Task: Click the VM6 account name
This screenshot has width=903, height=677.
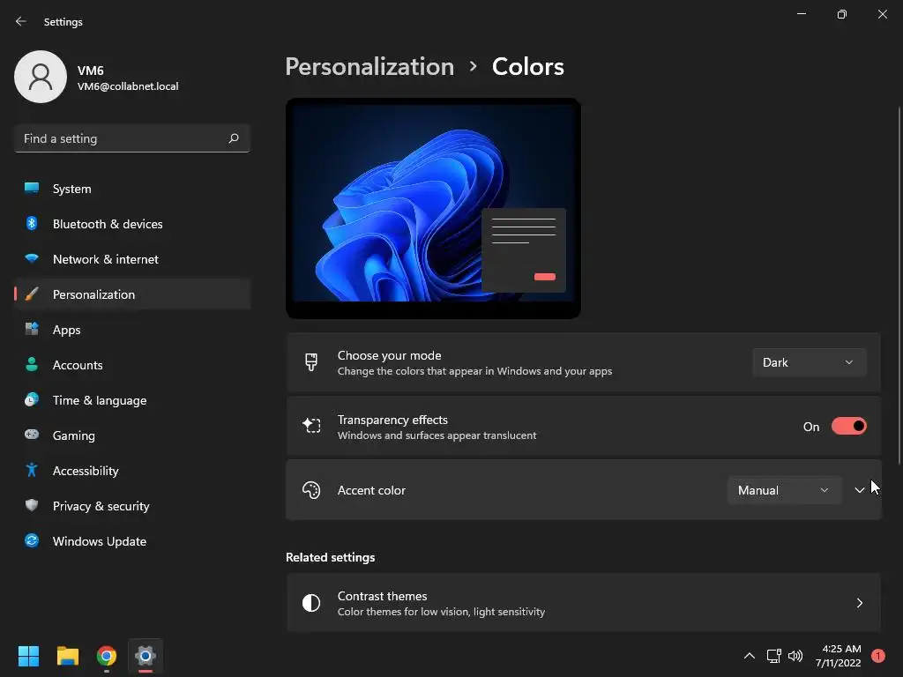Action: click(x=91, y=71)
